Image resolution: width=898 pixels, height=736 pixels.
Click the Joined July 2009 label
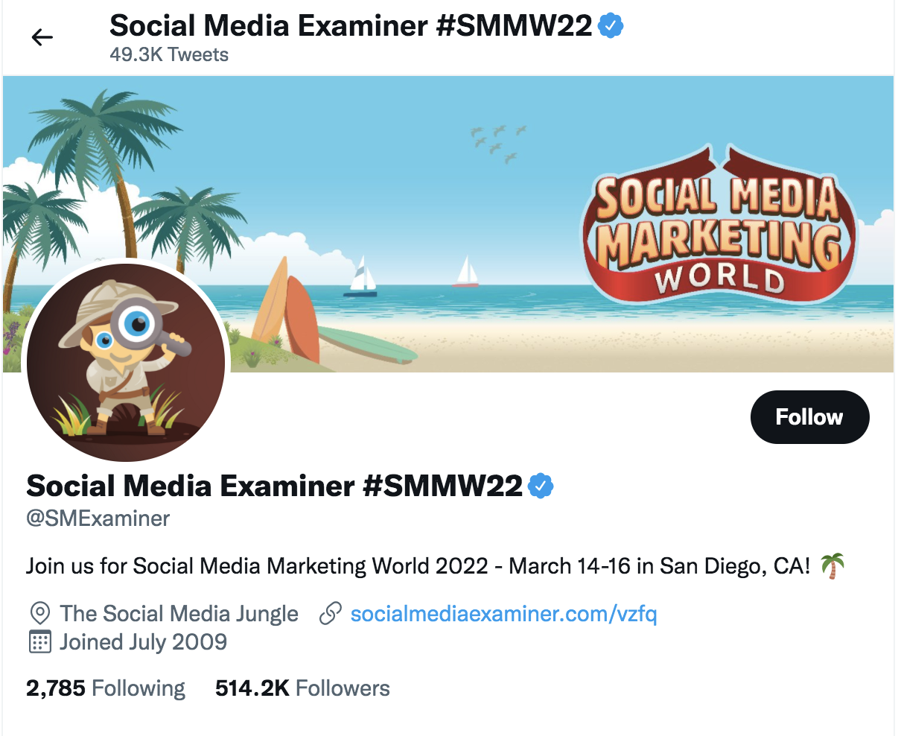pyautogui.click(x=141, y=642)
